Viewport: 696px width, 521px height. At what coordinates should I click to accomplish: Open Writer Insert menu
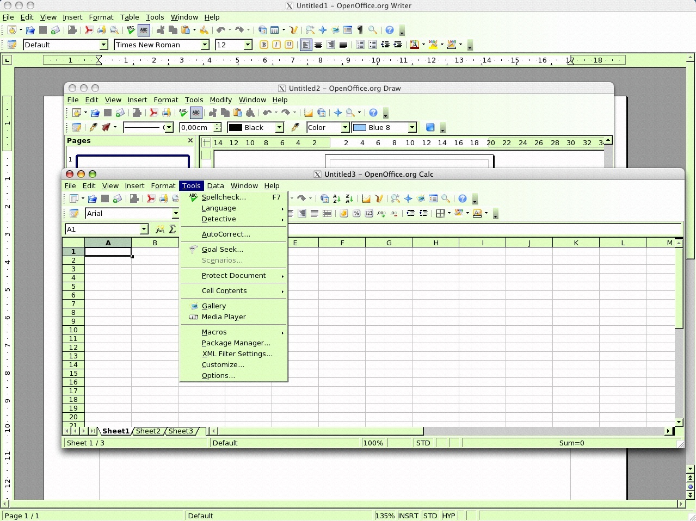coord(72,17)
